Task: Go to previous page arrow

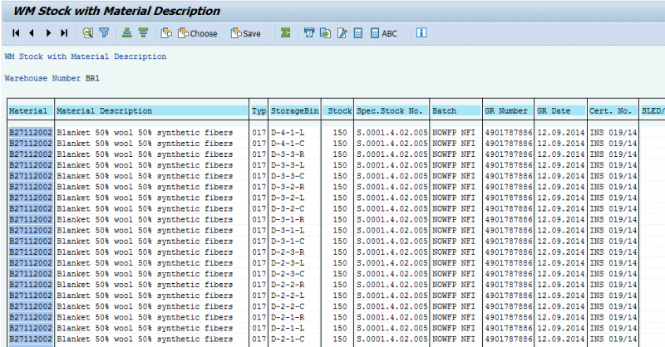Action: (x=32, y=33)
